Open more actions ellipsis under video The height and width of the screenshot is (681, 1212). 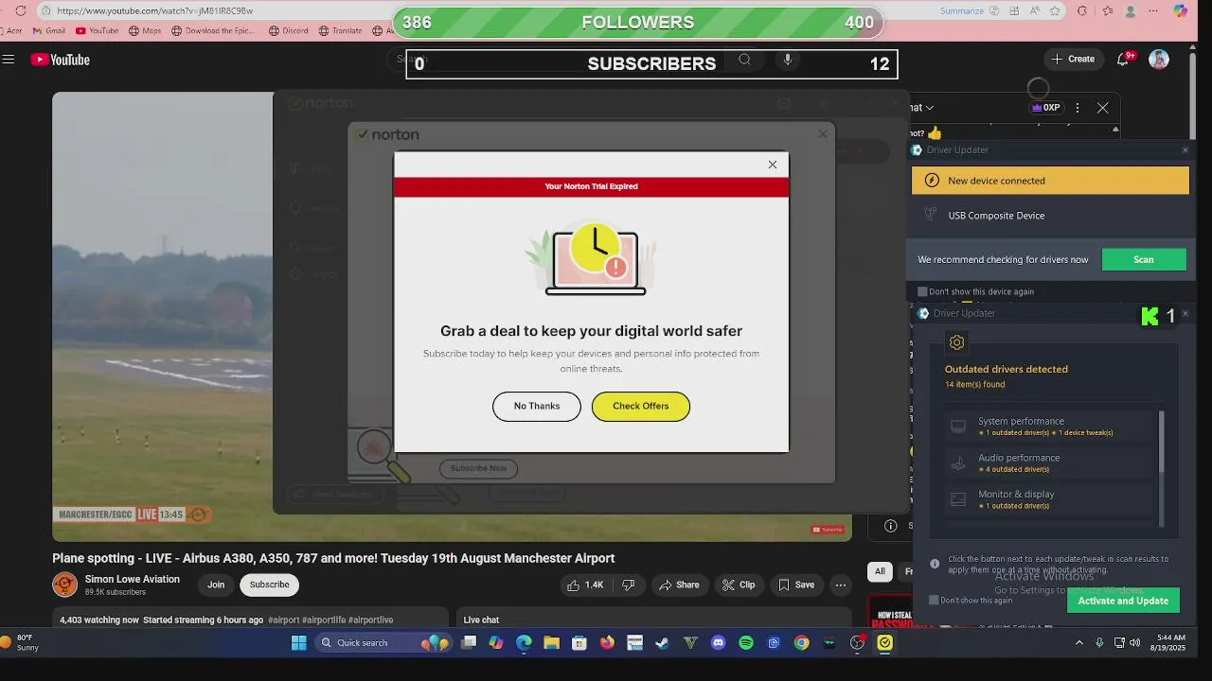click(x=840, y=585)
